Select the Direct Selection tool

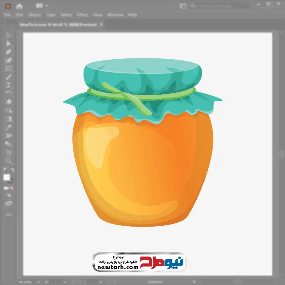pyautogui.click(x=9, y=44)
